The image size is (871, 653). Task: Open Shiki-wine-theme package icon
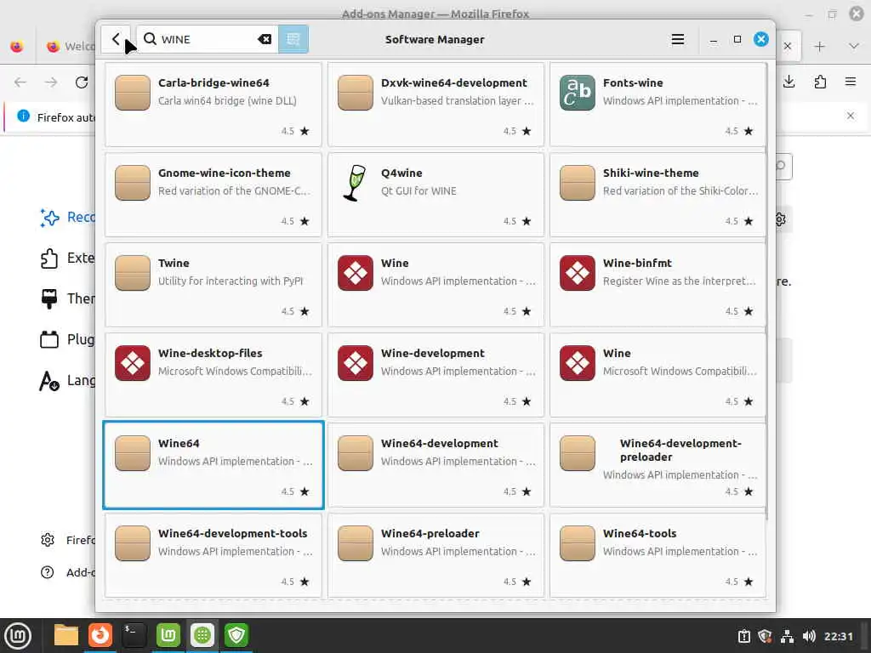pos(578,183)
